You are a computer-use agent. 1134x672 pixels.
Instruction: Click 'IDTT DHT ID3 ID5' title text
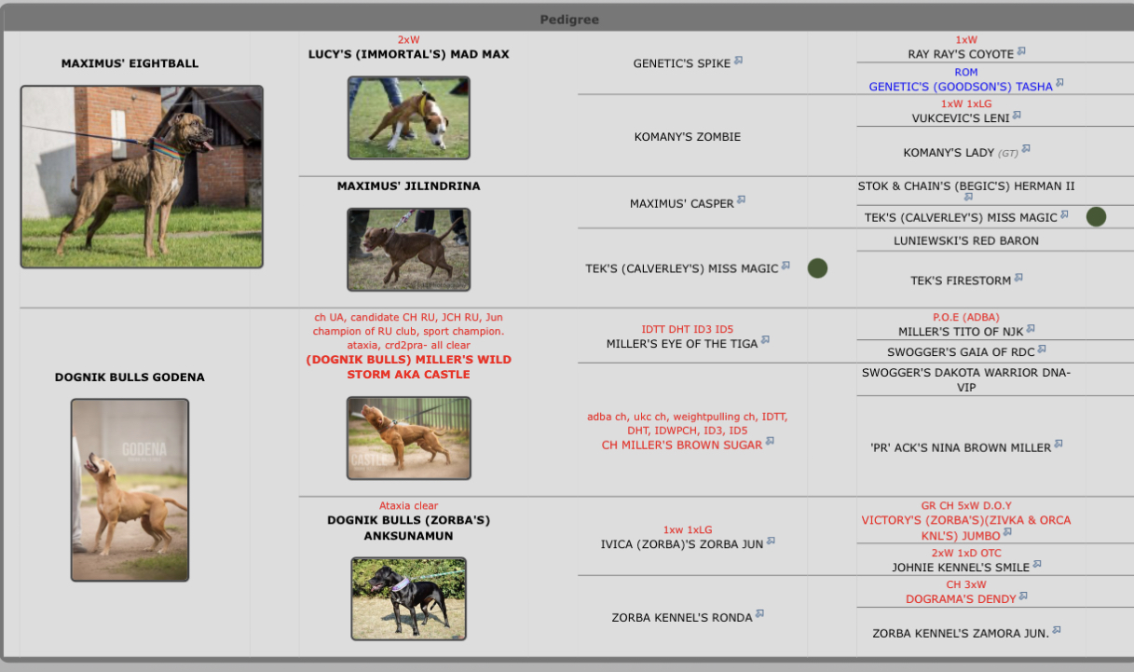pyautogui.click(x=688, y=329)
